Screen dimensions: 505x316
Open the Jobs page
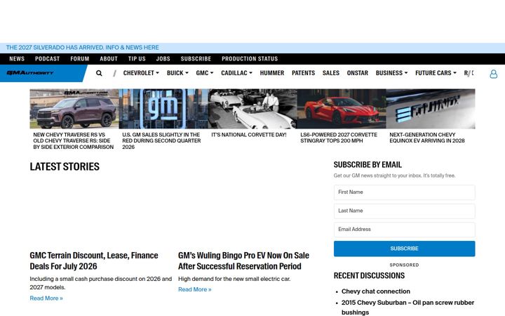click(163, 59)
